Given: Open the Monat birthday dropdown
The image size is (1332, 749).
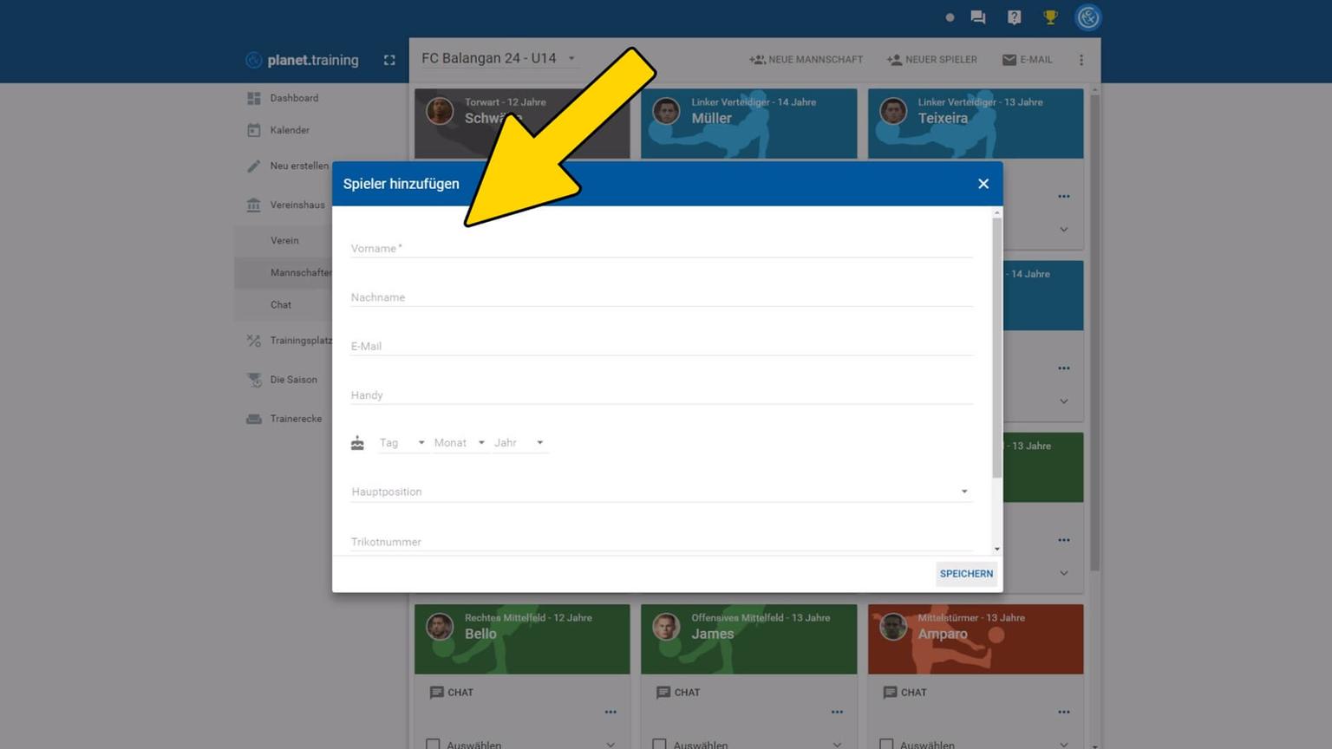Looking at the screenshot, I should (x=460, y=443).
